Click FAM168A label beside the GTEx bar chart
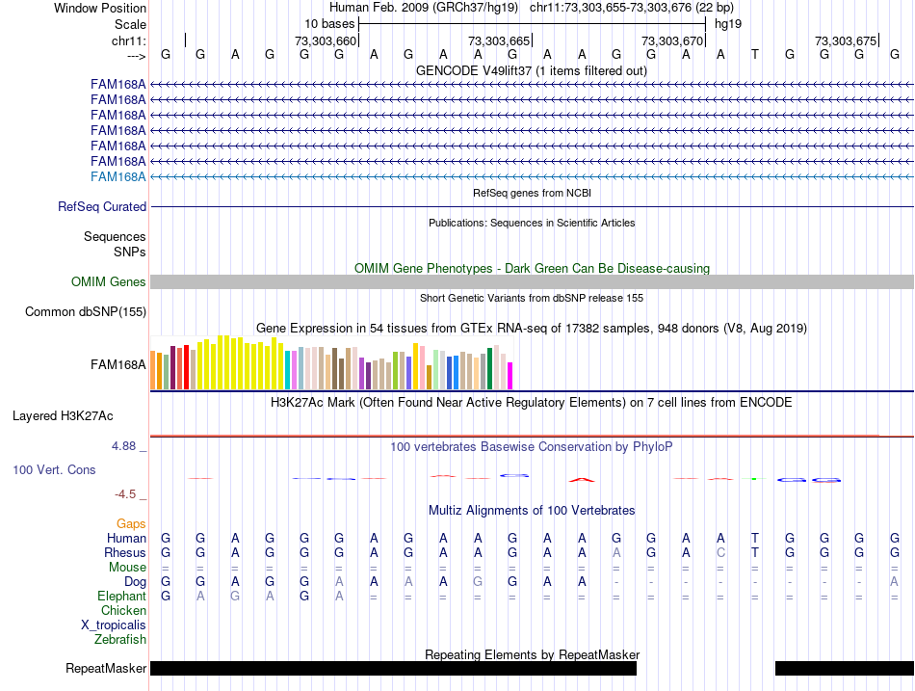Screen dimensions: 915x691 (118, 365)
